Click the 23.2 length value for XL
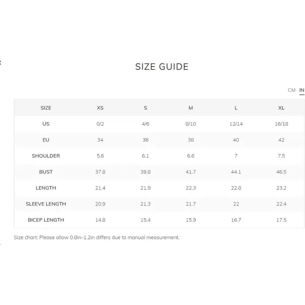The width and height of the screenshot is (305, 305). point(281,188)
